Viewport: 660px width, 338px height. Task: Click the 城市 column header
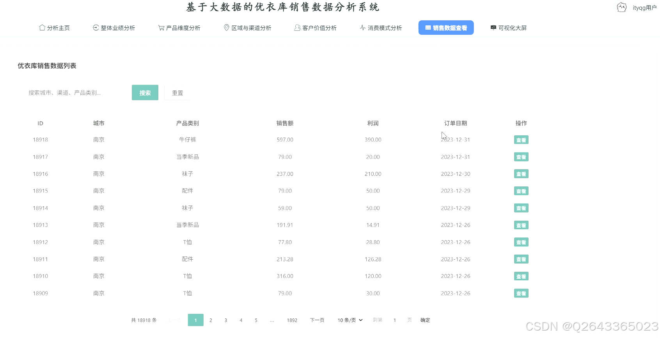point(99,123)
